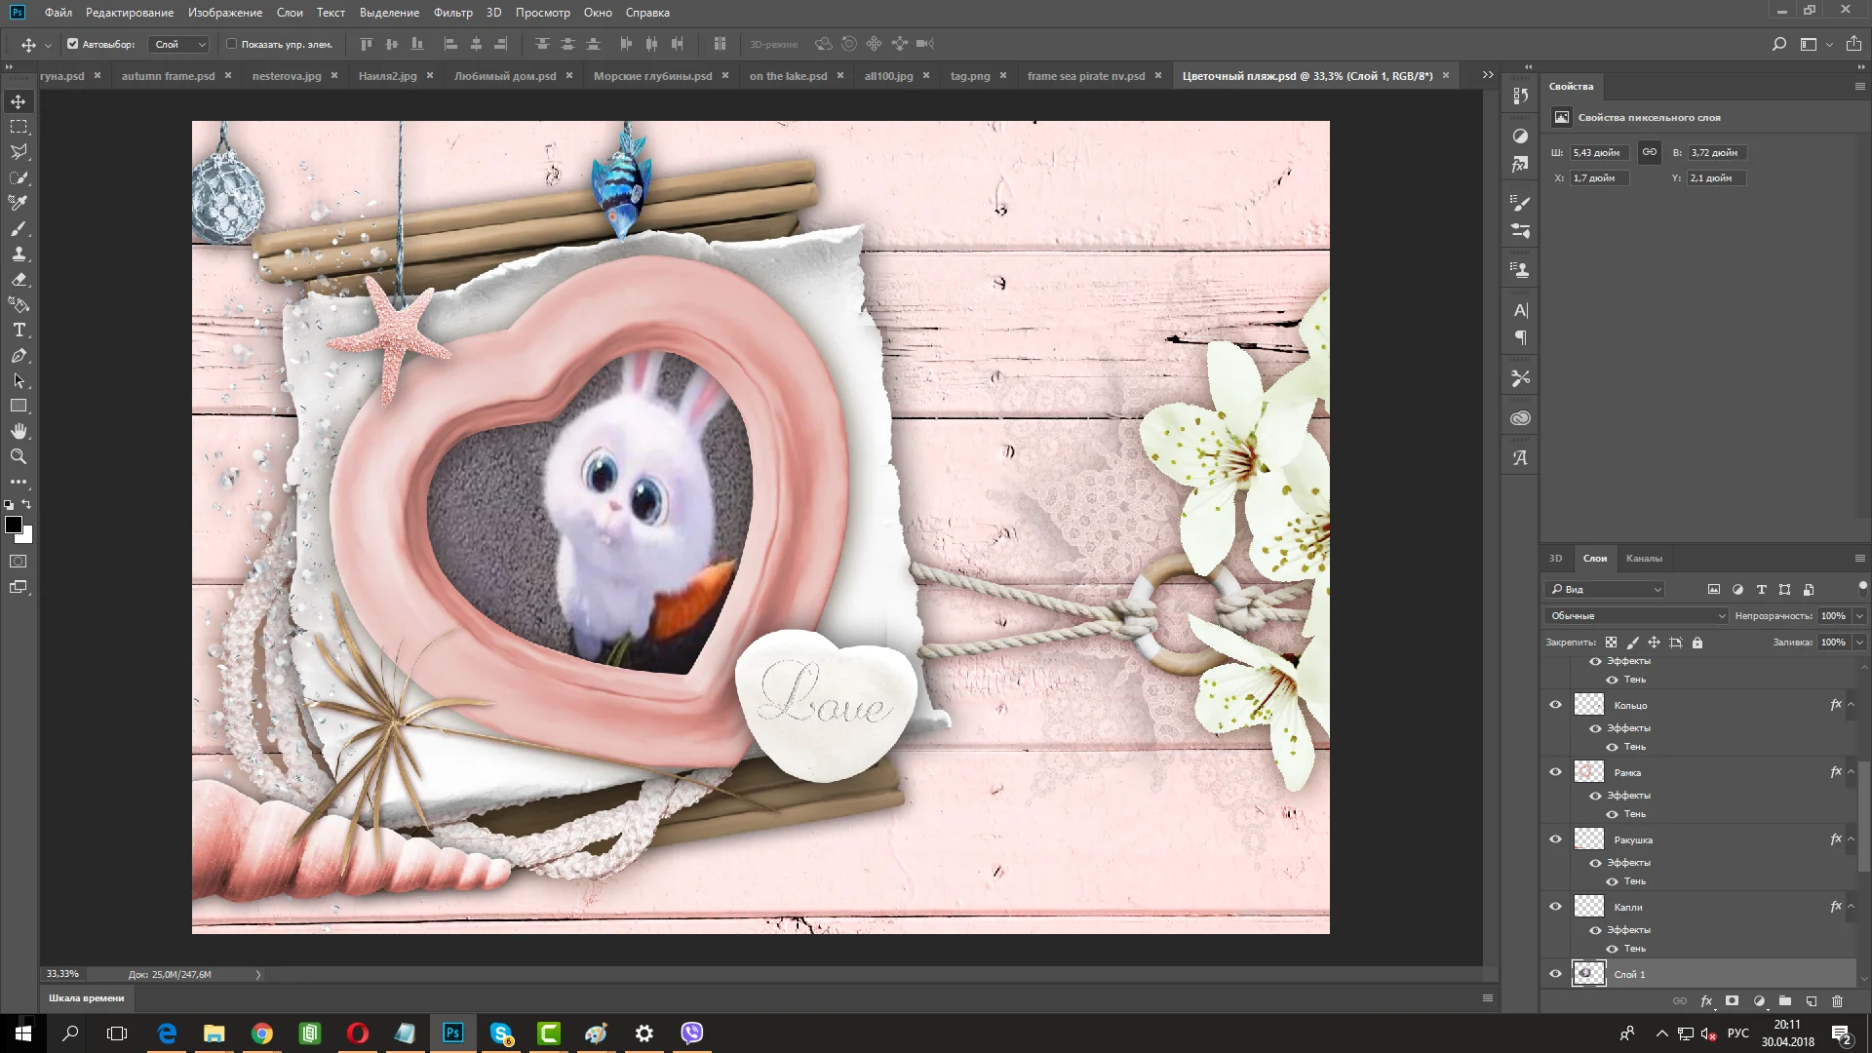Click the add layer mask icon
Viewport: 1872px width, 1053px height.
tap(1732, 1001)
